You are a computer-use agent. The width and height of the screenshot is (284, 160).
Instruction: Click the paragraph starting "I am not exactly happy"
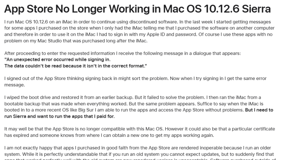point(139,154)
